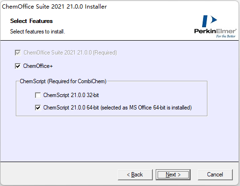Click the PerkinElmer blue logo mark
The width and height of the screenshot is (240, 186).
click(x=209, y=21)
